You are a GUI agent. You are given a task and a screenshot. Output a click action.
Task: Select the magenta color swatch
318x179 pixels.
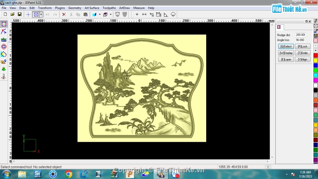point(316,80)
